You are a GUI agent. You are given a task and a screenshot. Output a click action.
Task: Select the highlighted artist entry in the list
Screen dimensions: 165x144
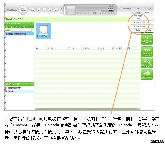point(20,34)
